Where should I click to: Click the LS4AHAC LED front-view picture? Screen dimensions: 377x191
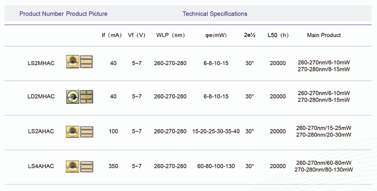pos(72,166)
